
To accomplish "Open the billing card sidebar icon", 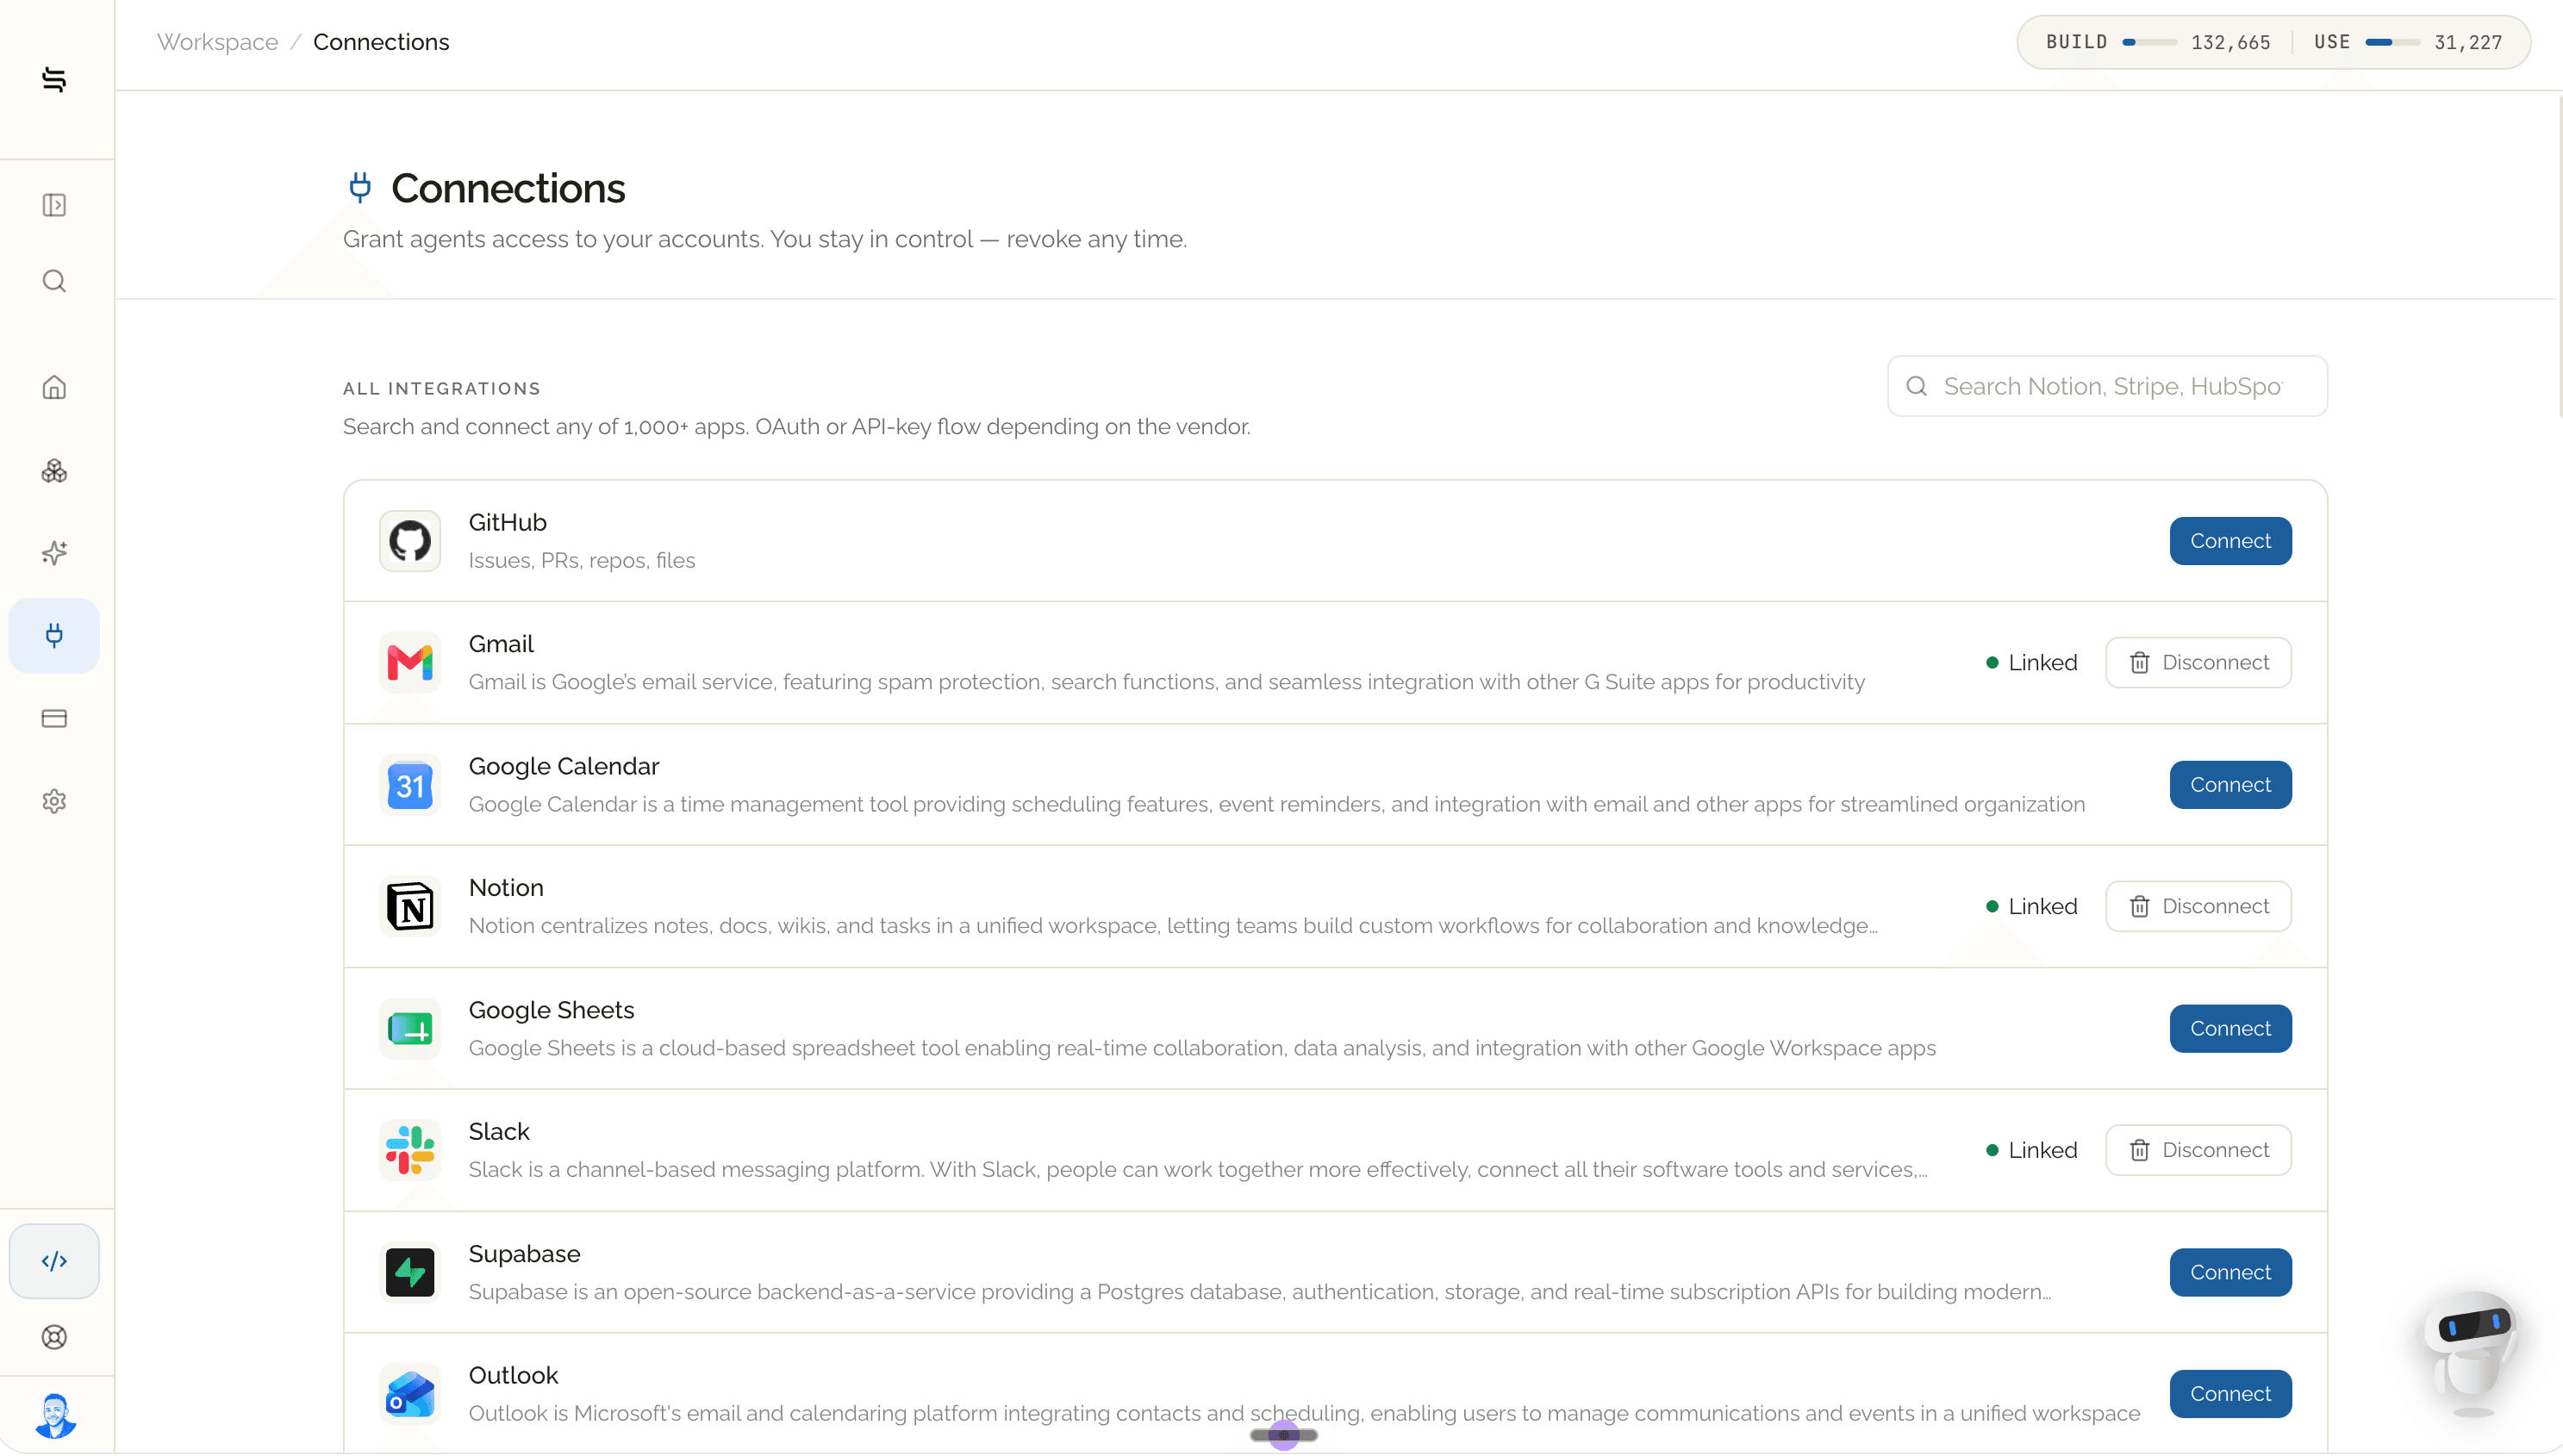I will (54, 719).
